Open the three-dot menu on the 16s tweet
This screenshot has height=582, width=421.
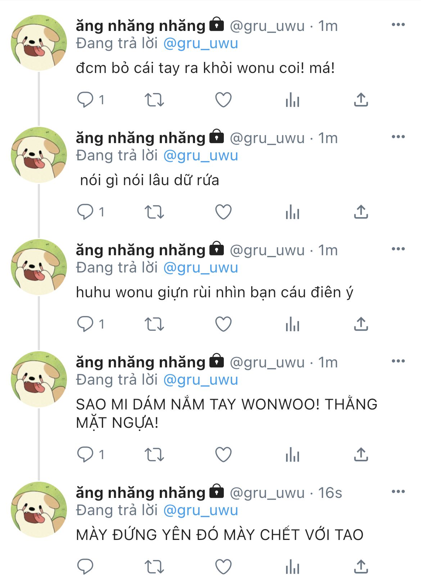tap(398, 491)
